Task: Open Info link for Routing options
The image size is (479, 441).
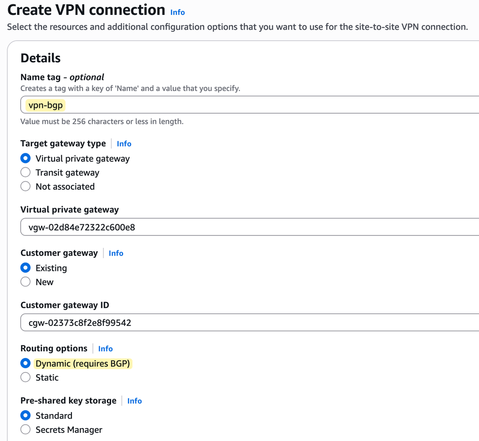Action: 105,348
